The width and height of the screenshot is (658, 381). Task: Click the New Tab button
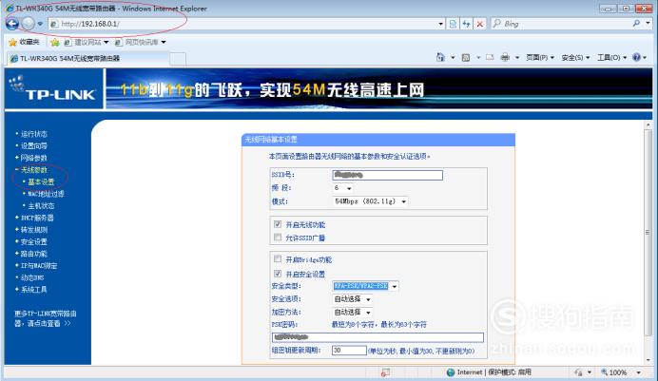(178, 59)
